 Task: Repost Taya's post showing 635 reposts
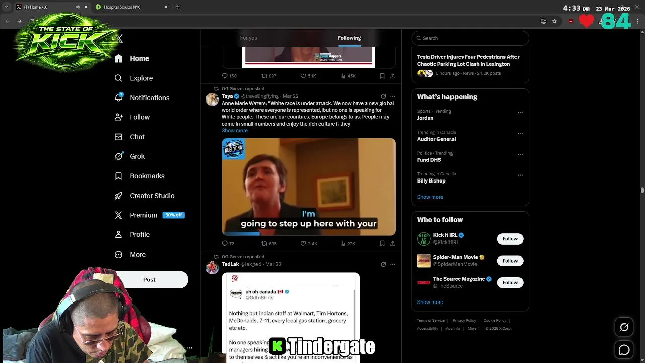269,244
